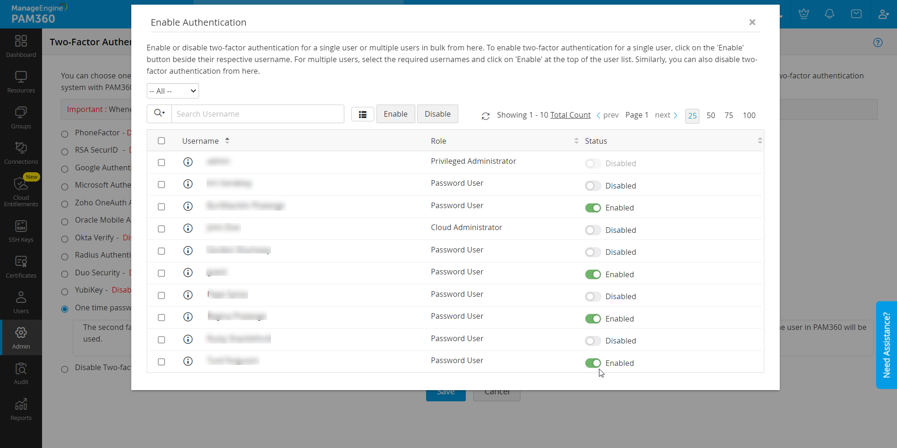Tick the select-all checkbox in table header

(162, 141)
